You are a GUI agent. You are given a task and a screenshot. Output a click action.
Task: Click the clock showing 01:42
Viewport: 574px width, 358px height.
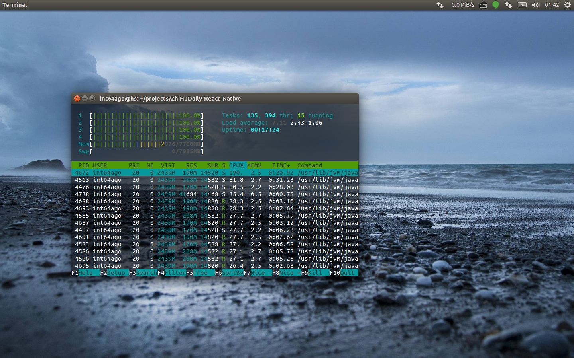(552, 5)
